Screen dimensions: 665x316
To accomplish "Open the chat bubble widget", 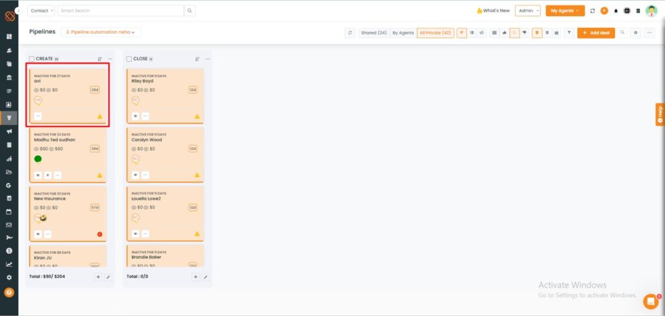I will 651,301.
